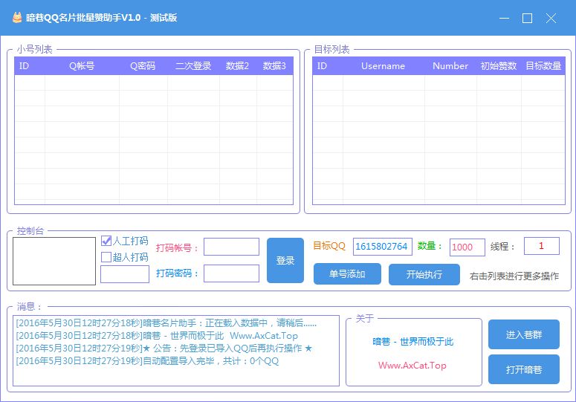Click the 登录 button
This screenshot has width=576, height=402.
pos(285,260)
